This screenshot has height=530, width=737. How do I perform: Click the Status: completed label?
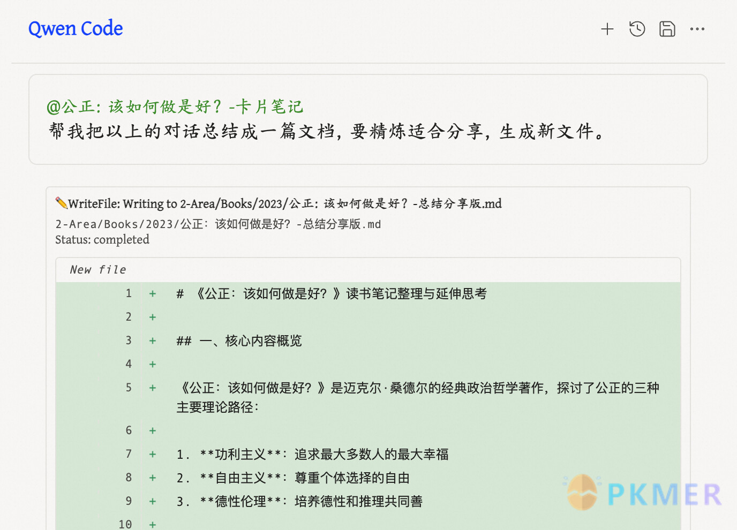coord(102,239)
